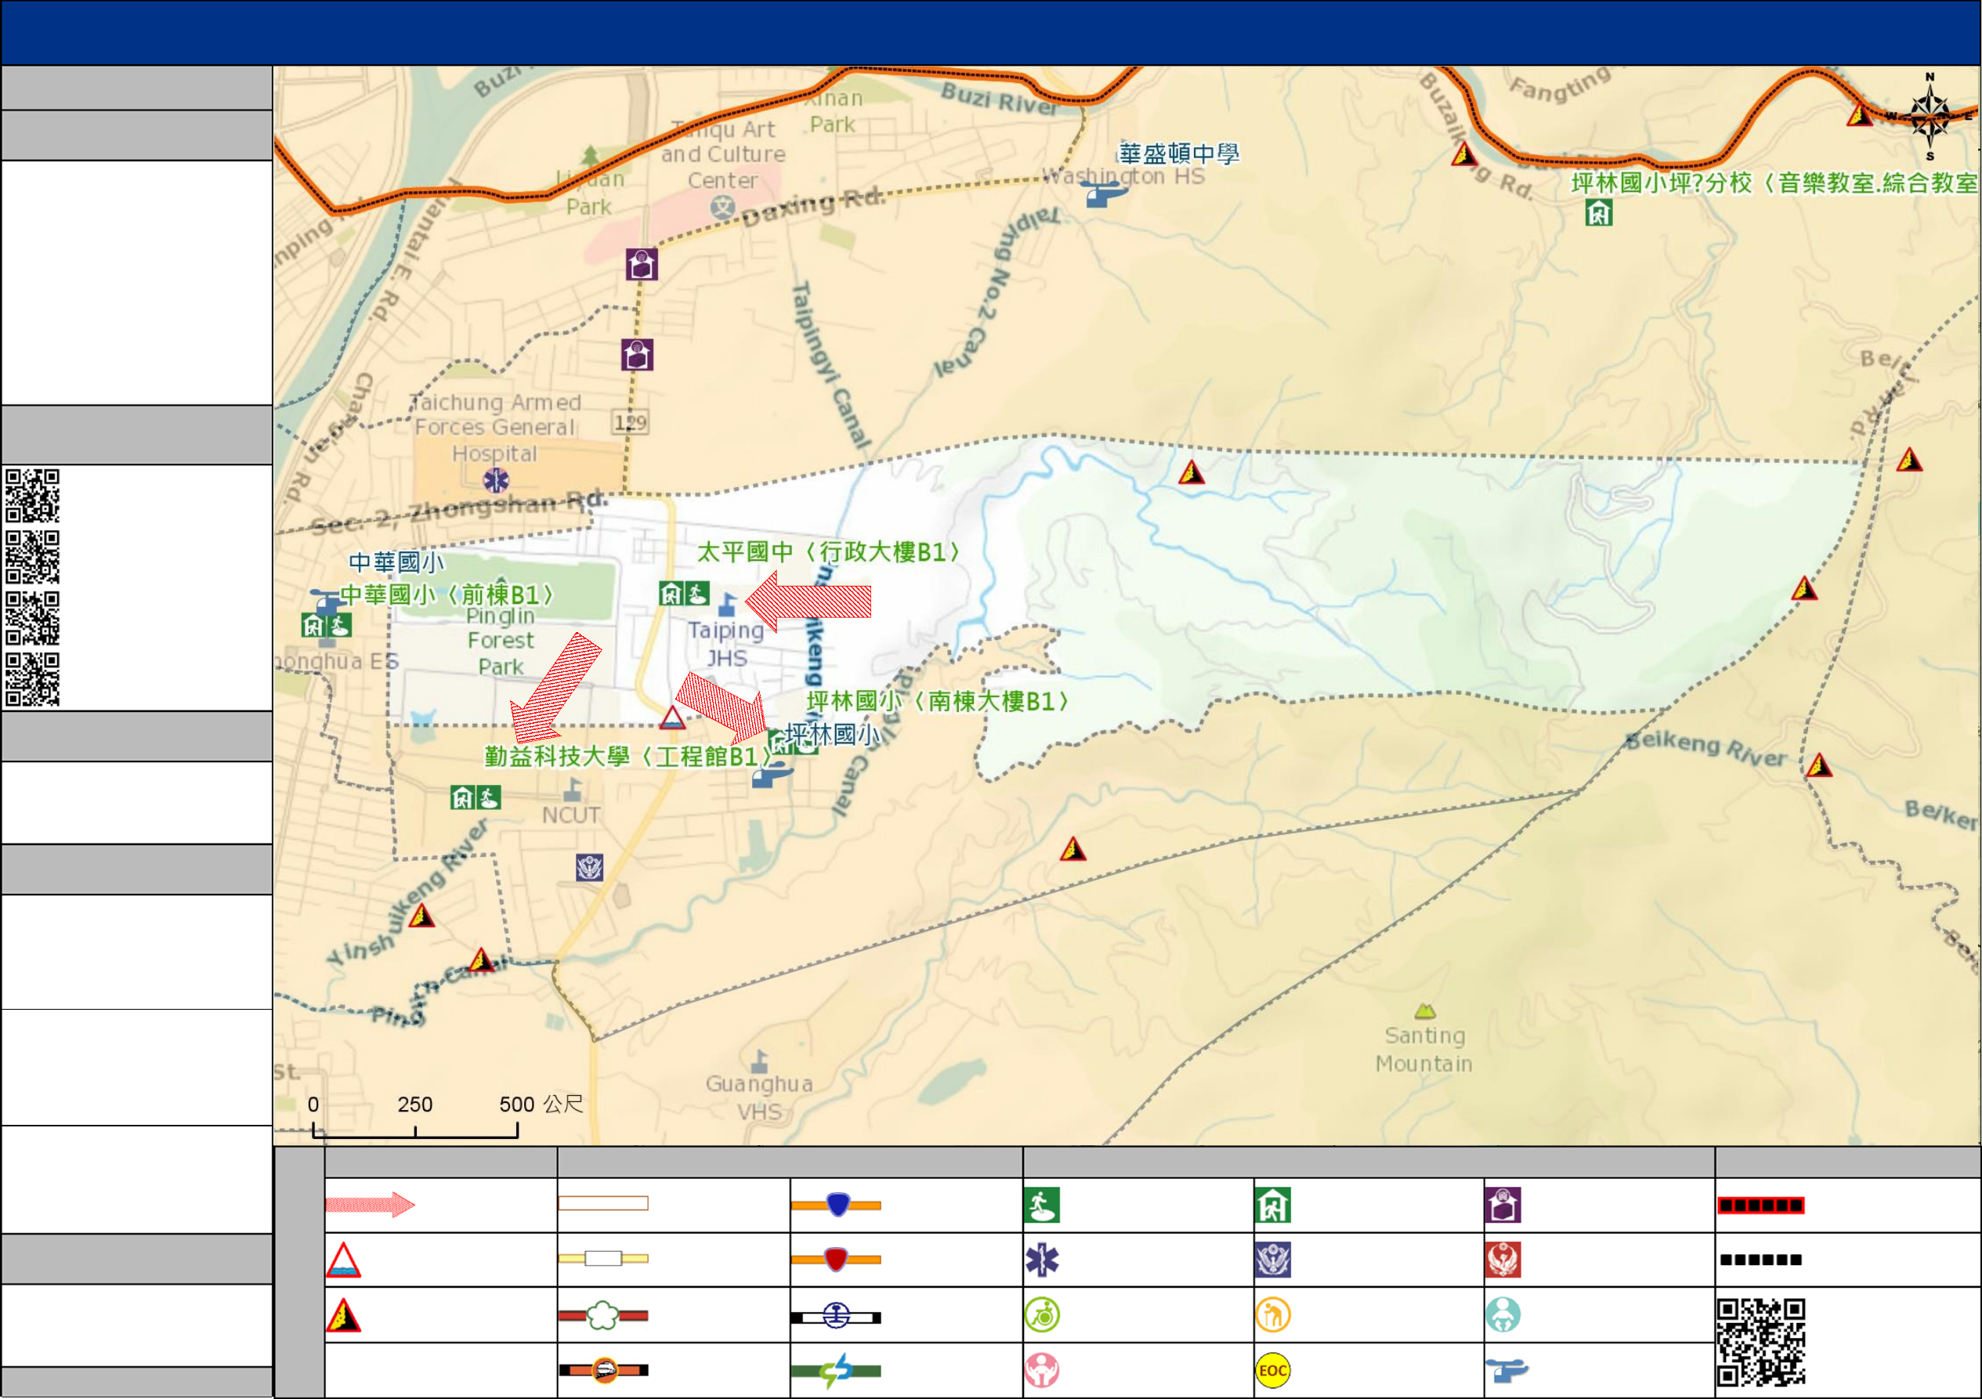
Task: Click the 500 公尺 scale bar label
Action: pyautogui.click(x=541, y=1104)
